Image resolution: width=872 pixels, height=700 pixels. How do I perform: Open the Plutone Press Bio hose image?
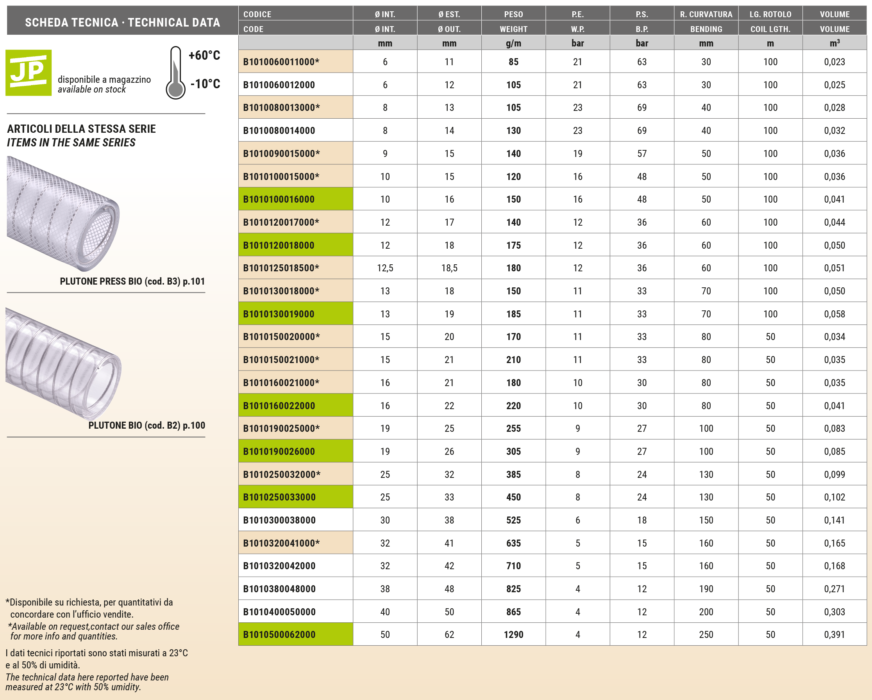[x=63, y=214]
